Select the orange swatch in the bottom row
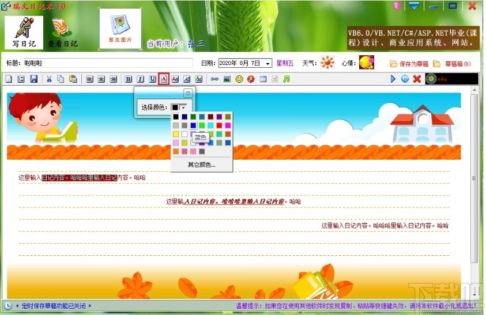Image resolution: width=486 pixels, height=315 pixels. coord(176,151)
